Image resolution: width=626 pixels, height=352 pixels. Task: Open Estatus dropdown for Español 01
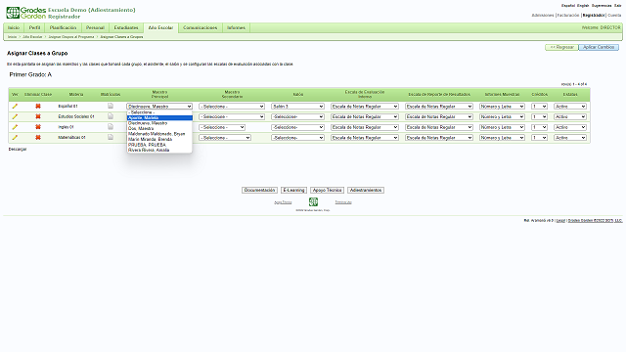(x=570, y=107)
